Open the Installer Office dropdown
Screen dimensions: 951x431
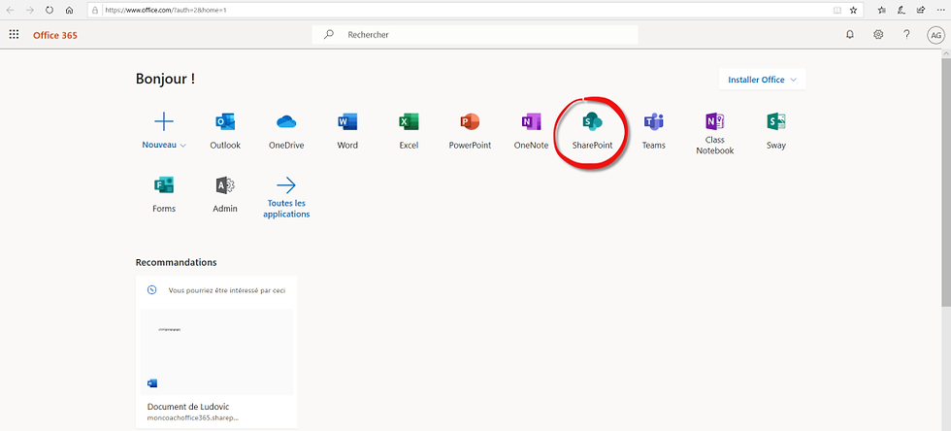763,80
